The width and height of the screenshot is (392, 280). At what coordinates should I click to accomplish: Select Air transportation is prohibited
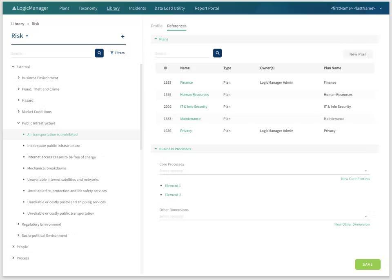53,135
